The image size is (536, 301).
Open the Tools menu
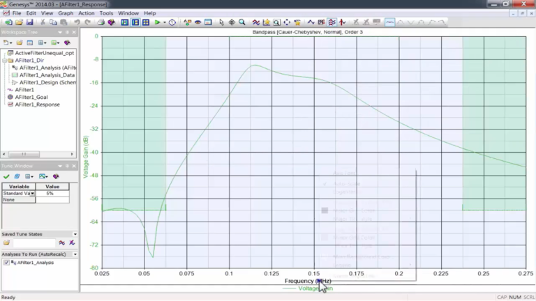pyautogui.click(x=106, y=13)
